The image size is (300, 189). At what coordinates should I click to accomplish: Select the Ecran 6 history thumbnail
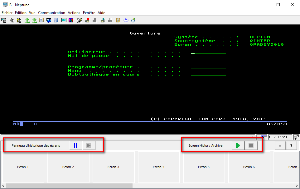tap(249, 167)
